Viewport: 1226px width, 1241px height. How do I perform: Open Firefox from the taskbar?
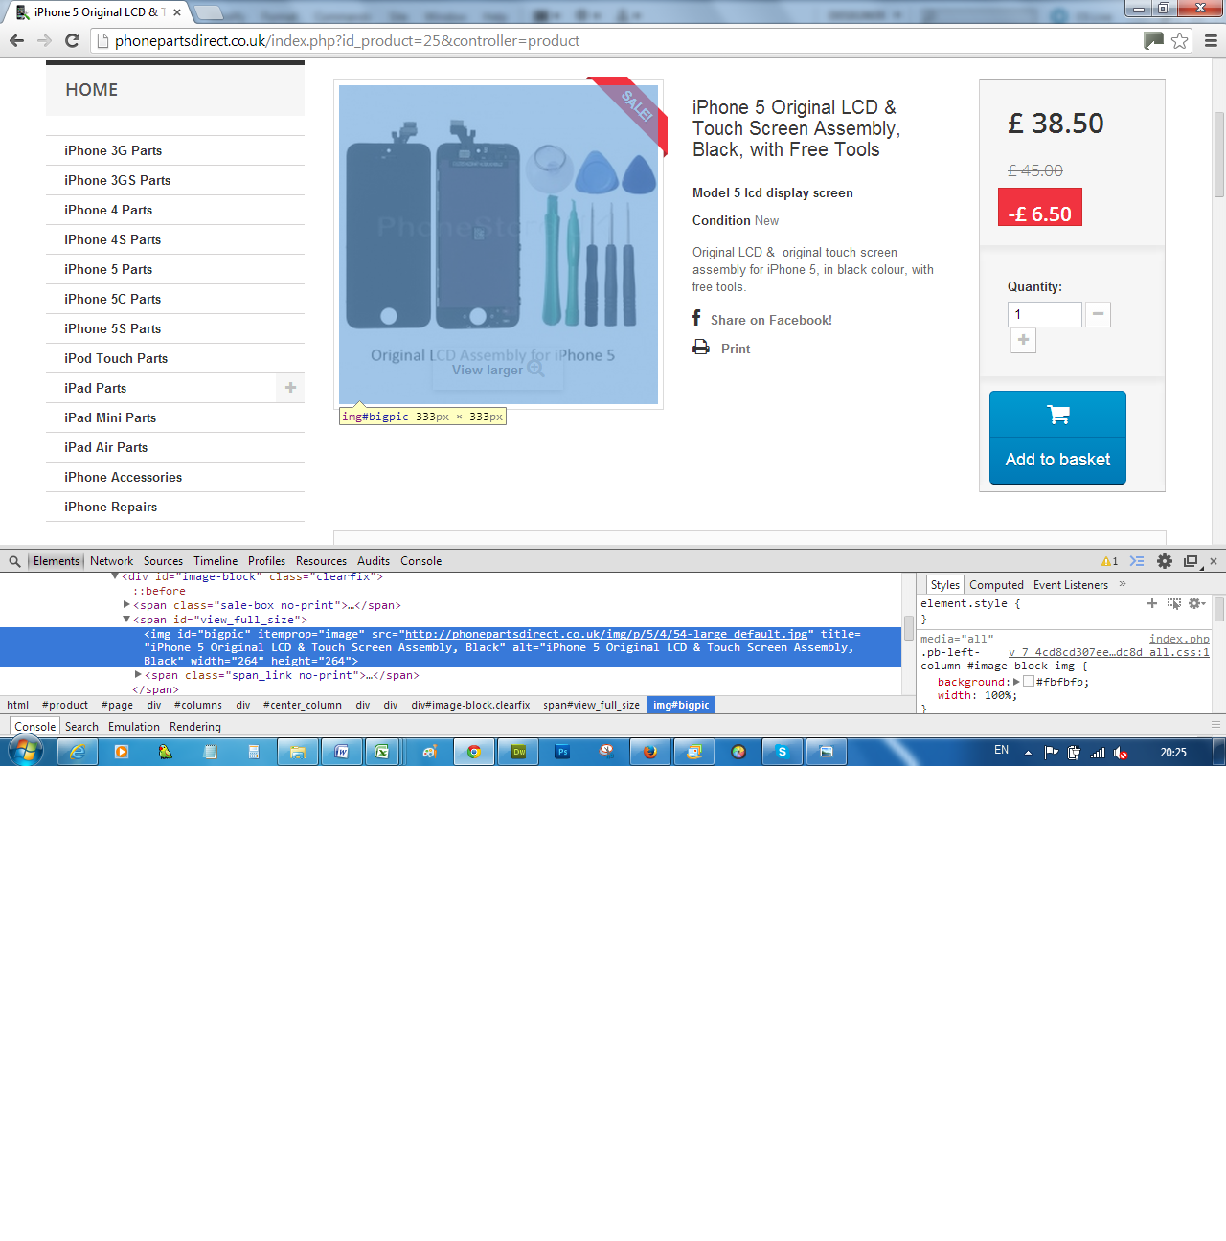(x=650, y=752)
